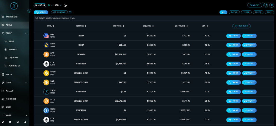Click the ETH native coin icon
This screenshot has width=276, height=126.
pyautogui.click(x=46, y=64)
